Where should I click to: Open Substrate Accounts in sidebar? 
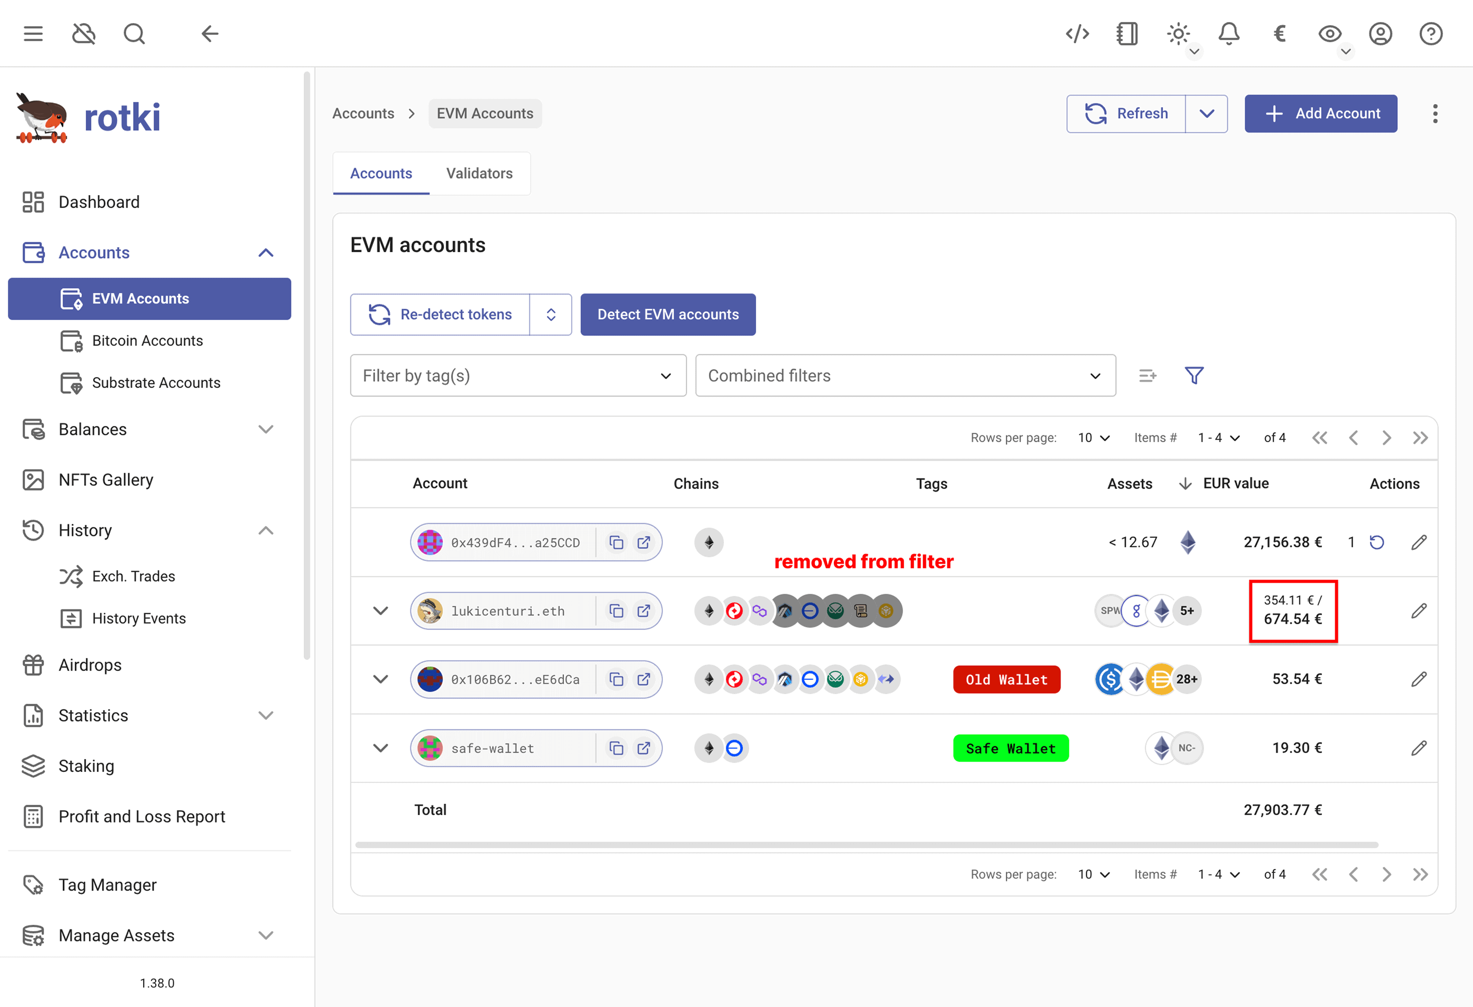coord(149,383)
